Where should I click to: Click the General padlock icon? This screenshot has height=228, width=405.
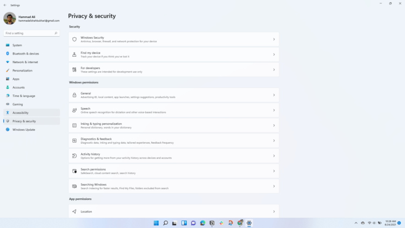[75, 95]
